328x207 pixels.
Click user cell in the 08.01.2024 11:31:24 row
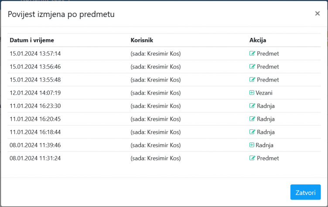(156, 158)
